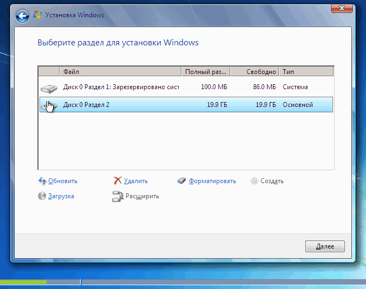Screen dimensions: 366x289
Task: Load a driver via the Загрузка link
Action: point(61,196)
